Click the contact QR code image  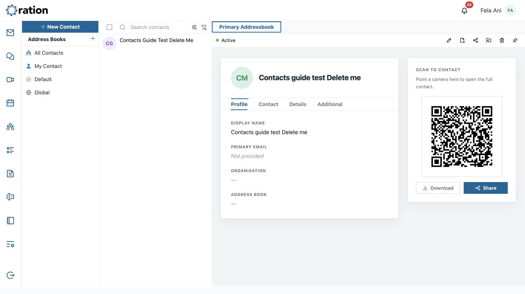(462, 137)
